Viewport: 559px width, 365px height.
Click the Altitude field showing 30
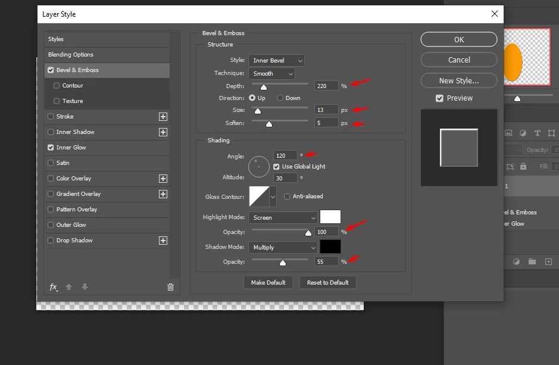[285, 178]
